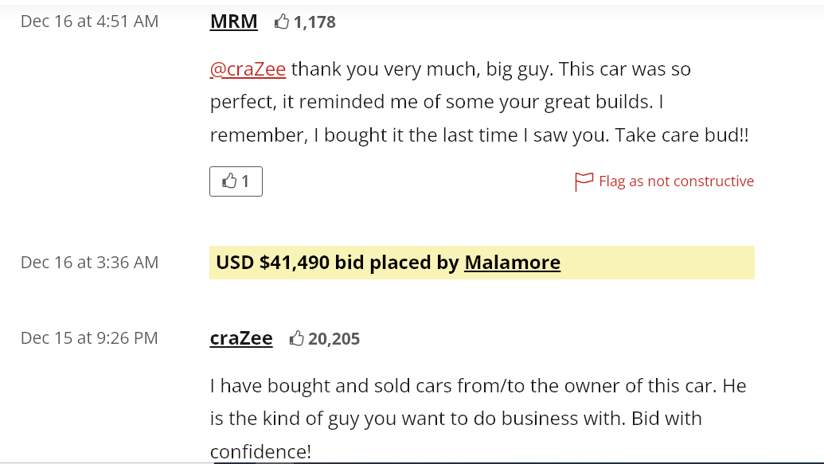The width and height of the screenshot is (824, 464).
Task: Click the Dec 15 at 9:26 PM timestamp
Action: coord(89,338)
